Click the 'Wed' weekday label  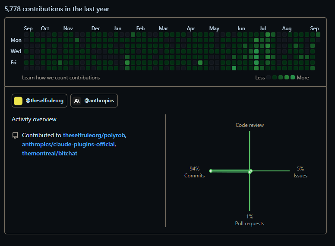(16, 51)
